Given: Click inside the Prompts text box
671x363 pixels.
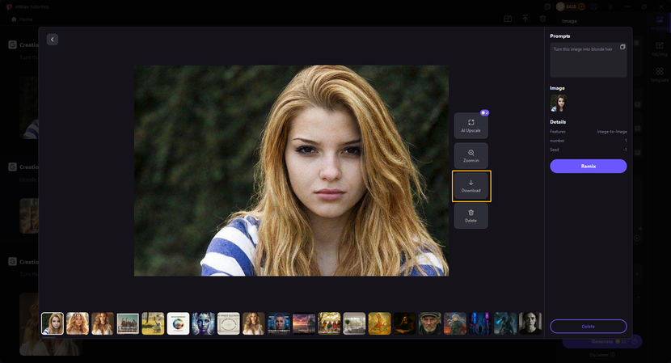Looking at the screenshot, I should pos(584,63).
